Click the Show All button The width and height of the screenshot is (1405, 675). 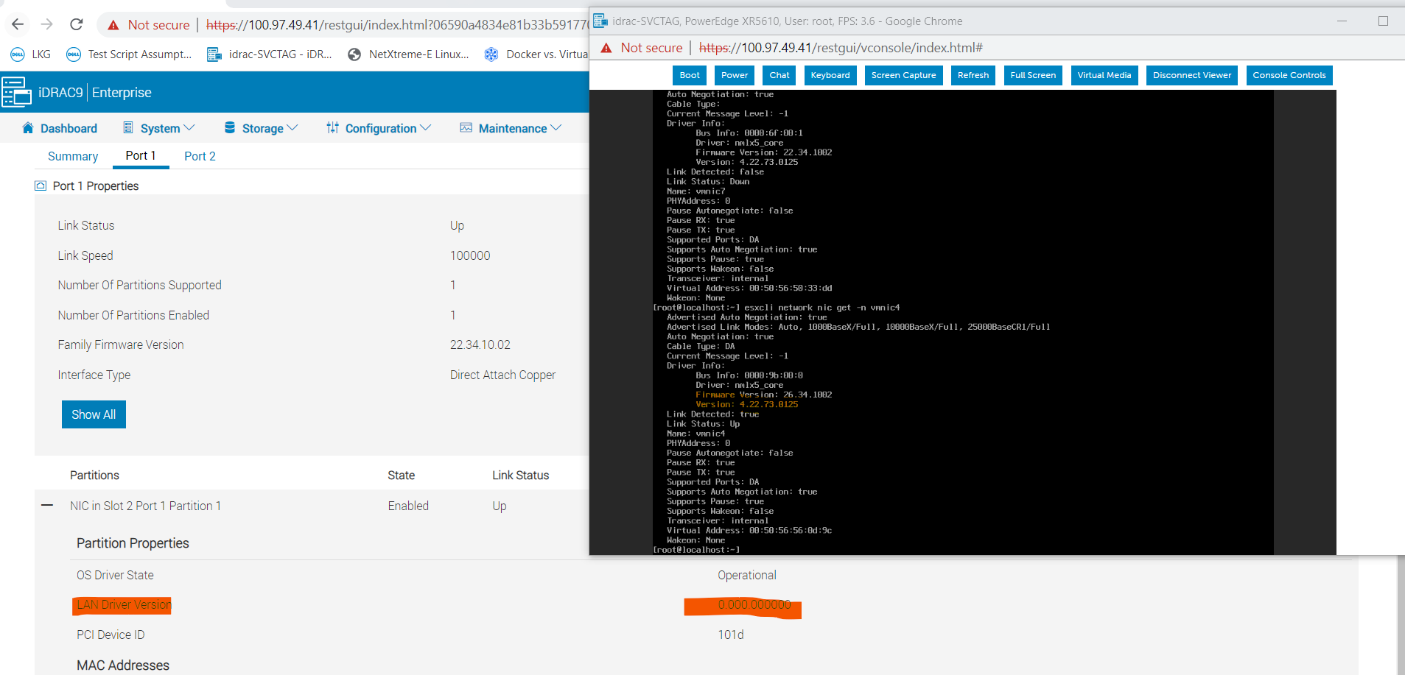tap(94, 414)
